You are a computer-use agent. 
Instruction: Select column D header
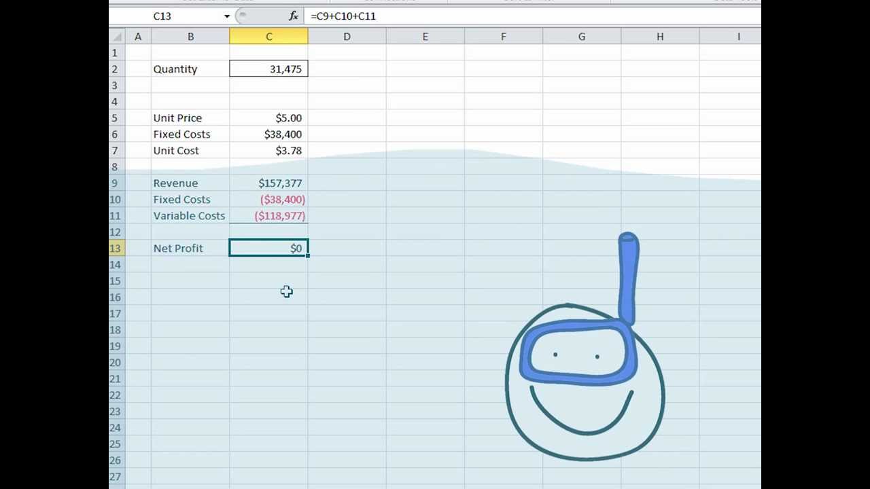(347, 37)
